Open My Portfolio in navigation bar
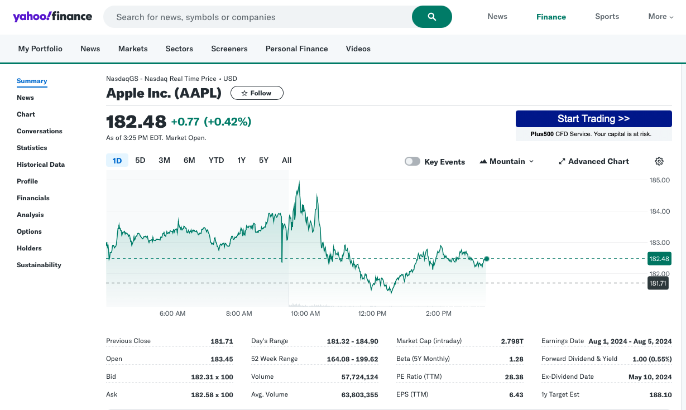This screenshot has width=686, height=410. pos(40,49)
